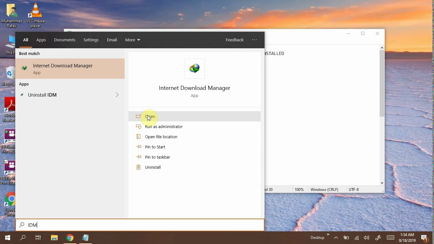Screen dimensions: 434x244
Task: Click the volume speaker tray icon
Action: click(x=367, y=238)
